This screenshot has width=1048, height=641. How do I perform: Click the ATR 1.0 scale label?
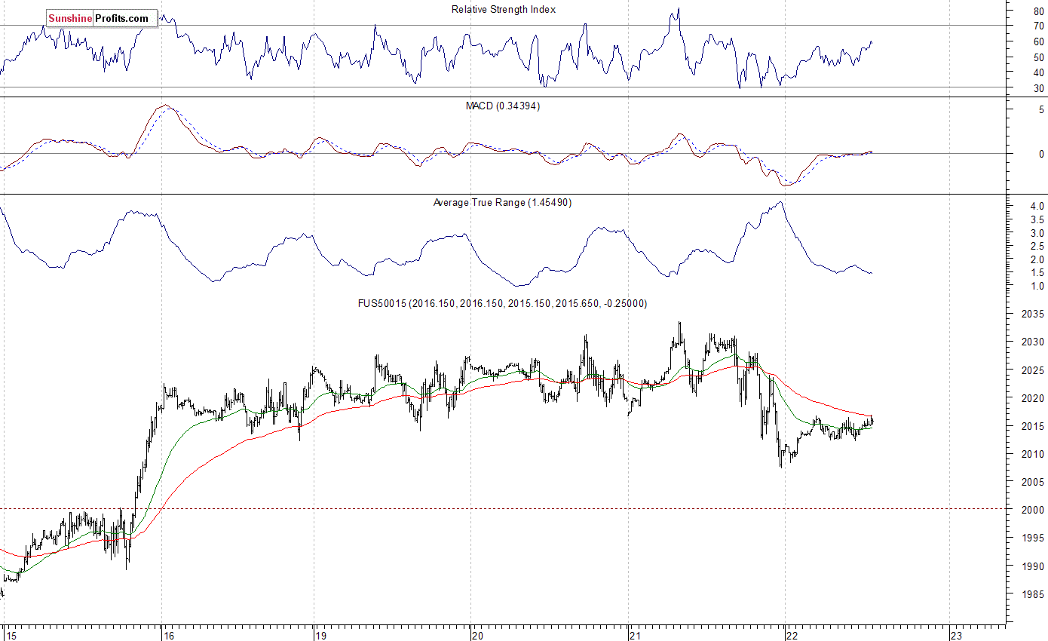point(1037,287)
